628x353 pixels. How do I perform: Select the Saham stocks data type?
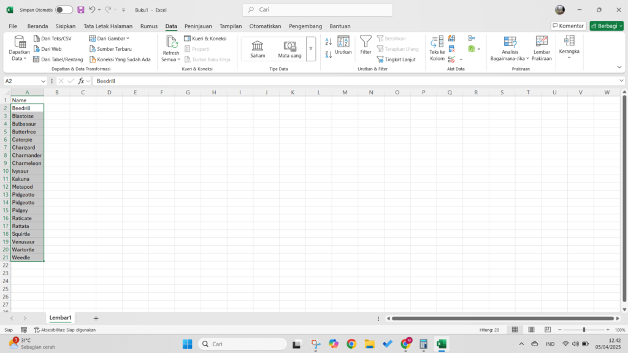[x=258, y=49]
